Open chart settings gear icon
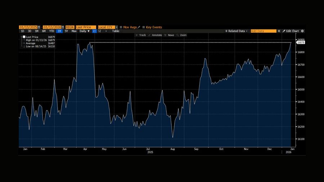This screenshot has height=182, width=324. pos(302,31)
